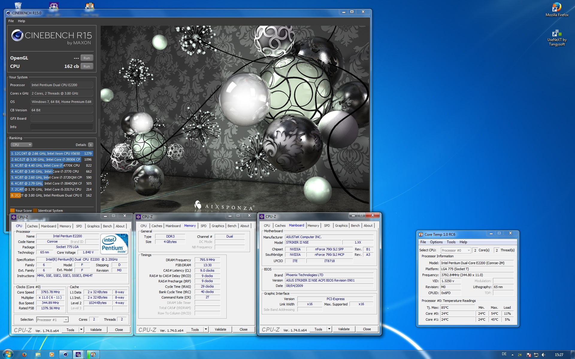
Task: Click the empty Info field in Cinebench
Action: (x=61, y=127)
